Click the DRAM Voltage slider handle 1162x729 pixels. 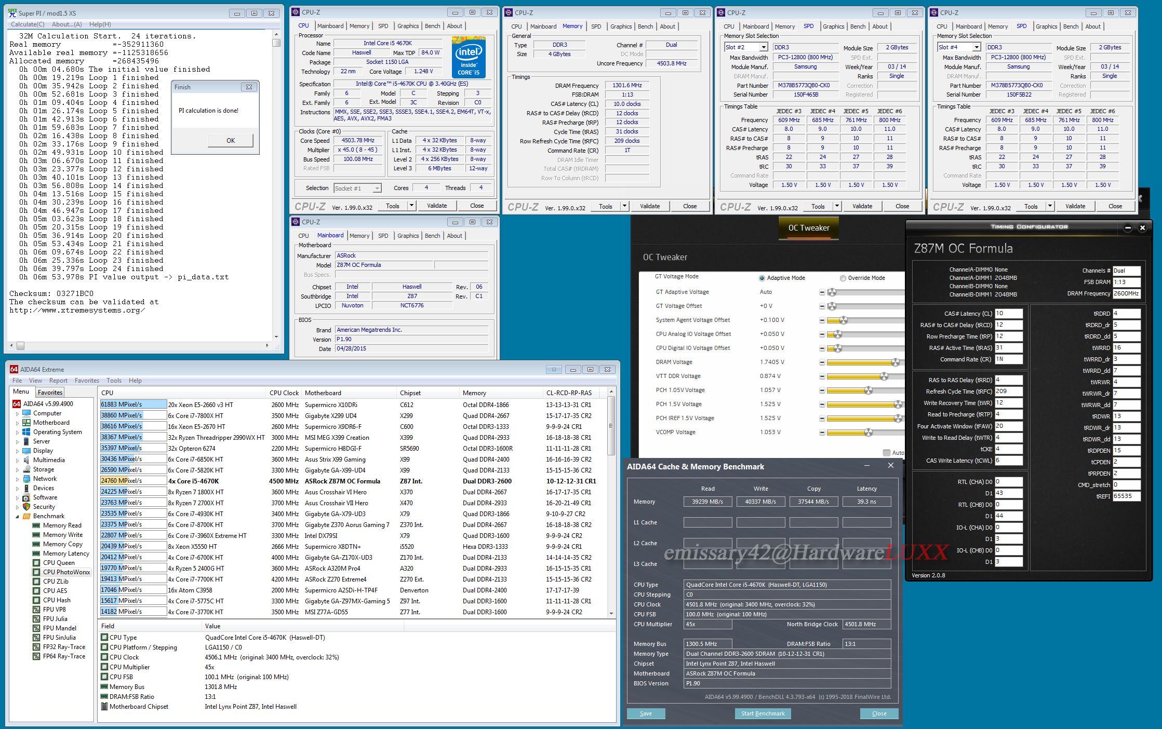point(895,362)
